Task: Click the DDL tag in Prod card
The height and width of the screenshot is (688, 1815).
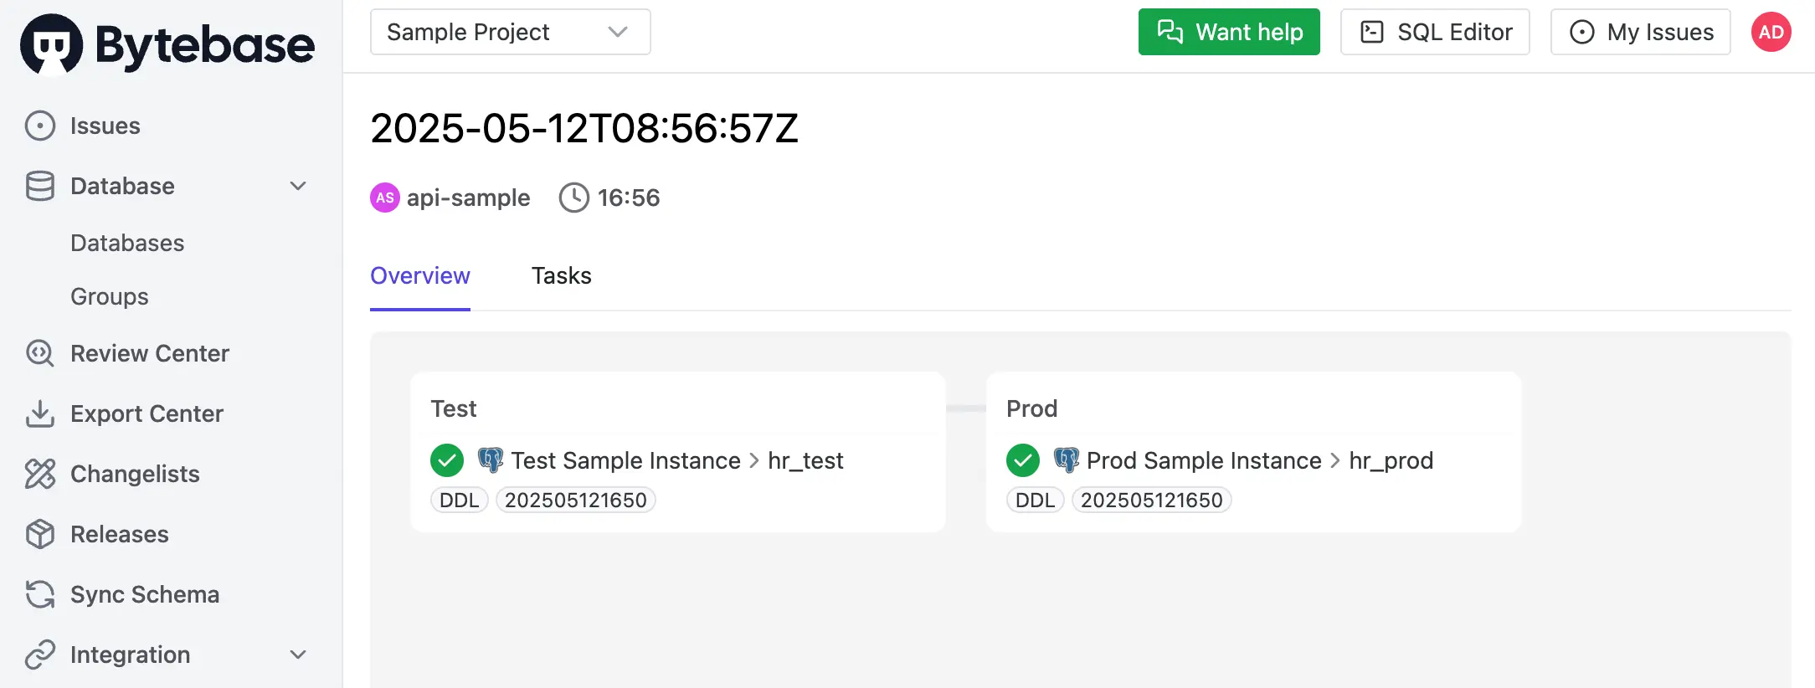Action: [x=1036, y=500]
